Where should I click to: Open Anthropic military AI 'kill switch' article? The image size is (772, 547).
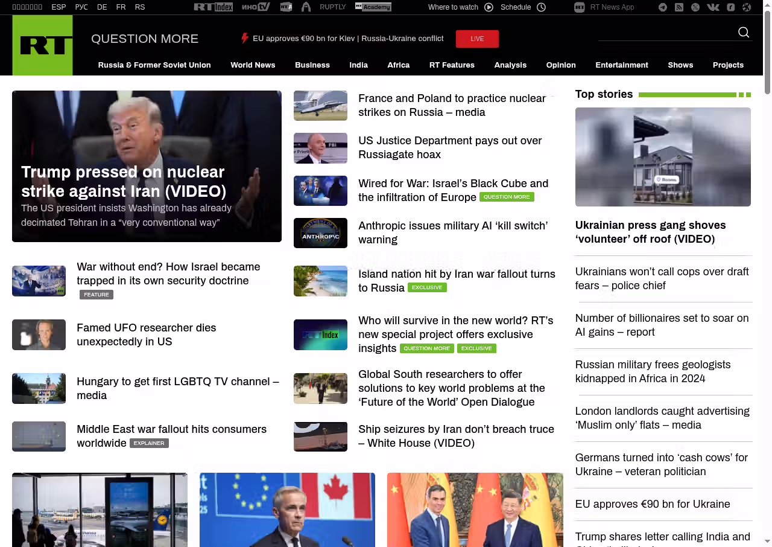[x=452, y=232]
